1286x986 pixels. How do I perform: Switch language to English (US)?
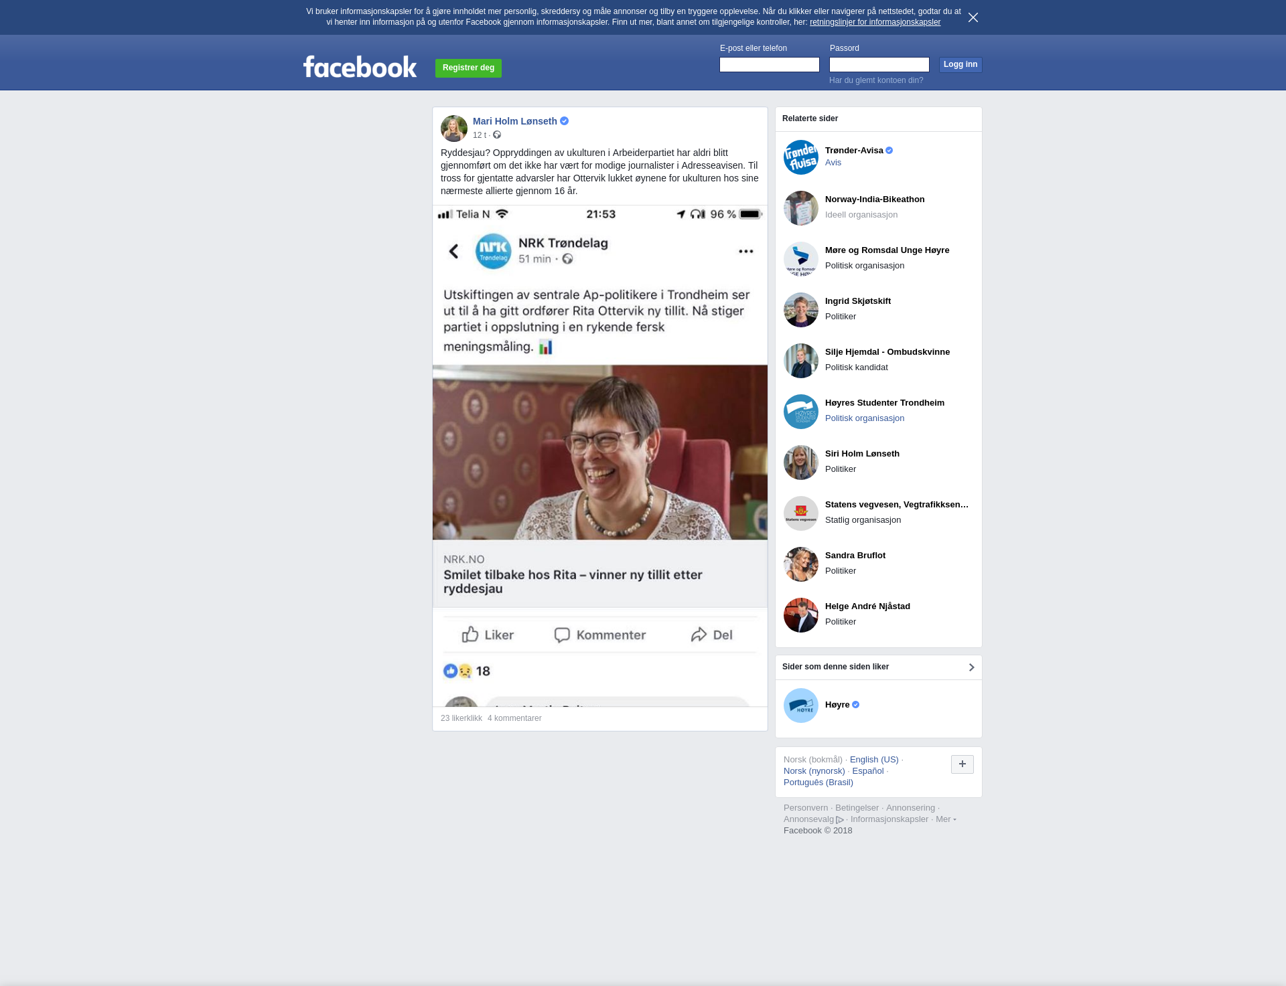click(873, 760)
